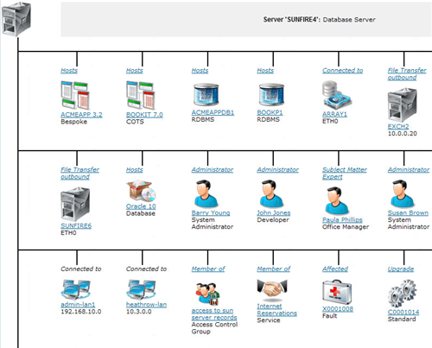Select Barry Young's person icon
Viewport: 432px width, 348px height.
pyautogui.click(x=206, y=193)
